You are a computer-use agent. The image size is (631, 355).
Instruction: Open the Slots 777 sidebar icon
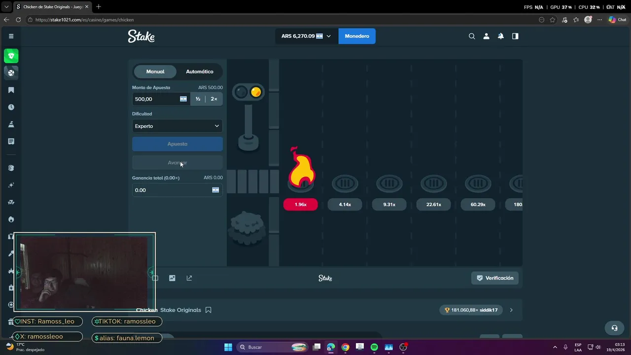[x=11, y=202]
